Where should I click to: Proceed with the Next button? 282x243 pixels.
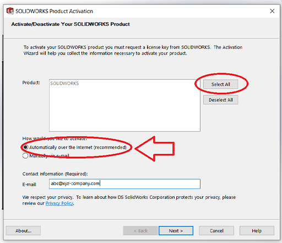pos(176,231)
